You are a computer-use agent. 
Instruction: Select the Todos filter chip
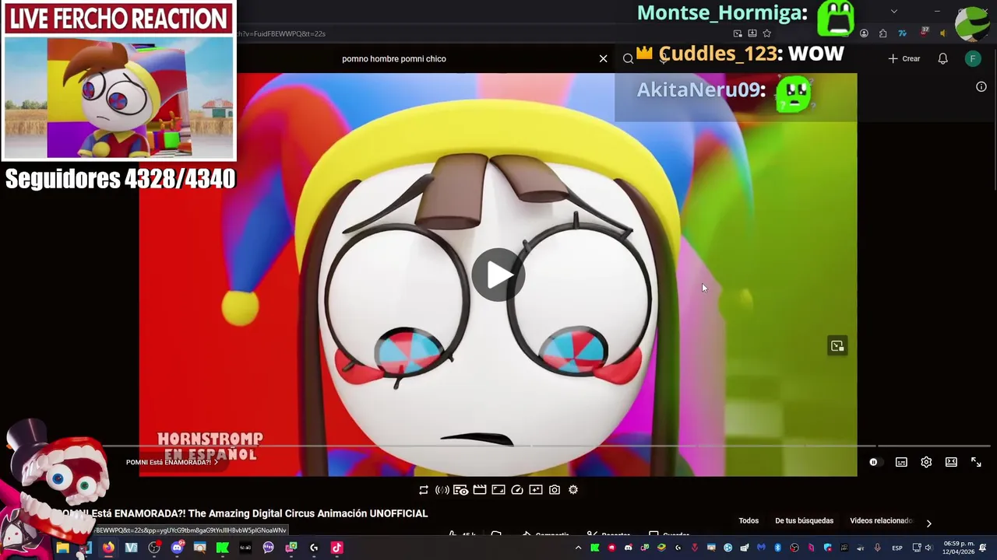(749, 521)
